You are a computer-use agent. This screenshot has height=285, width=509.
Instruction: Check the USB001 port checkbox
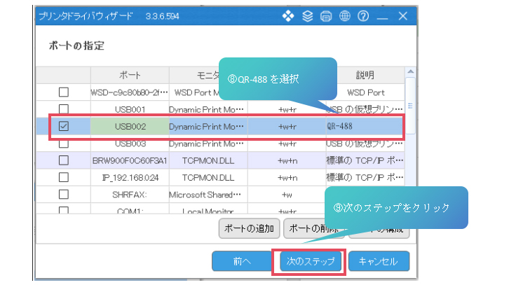click(x=64, y=109)
